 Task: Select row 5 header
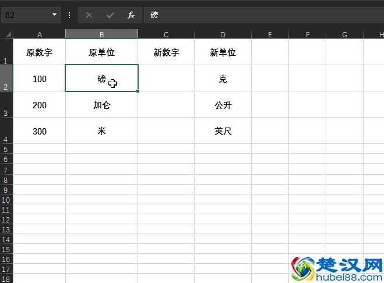coord(6,149)
